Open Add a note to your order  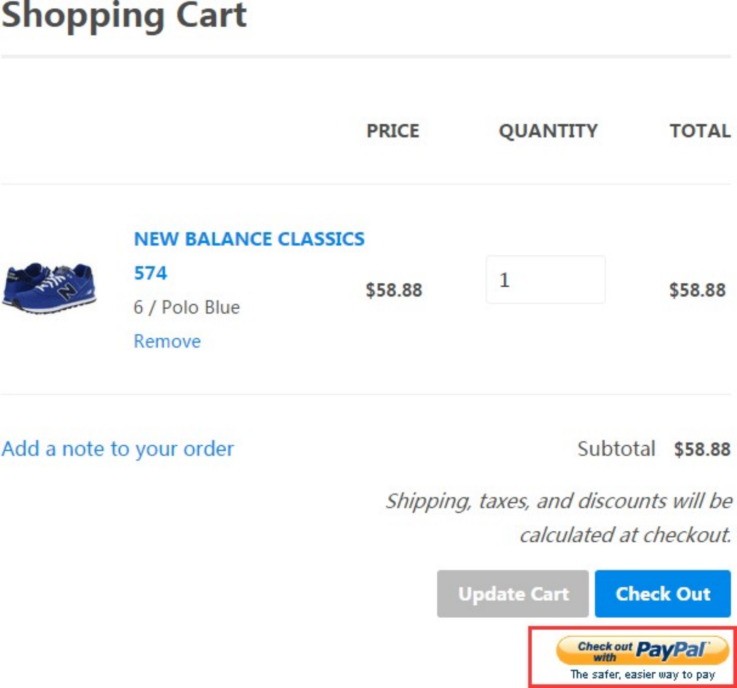coord(117,449)
